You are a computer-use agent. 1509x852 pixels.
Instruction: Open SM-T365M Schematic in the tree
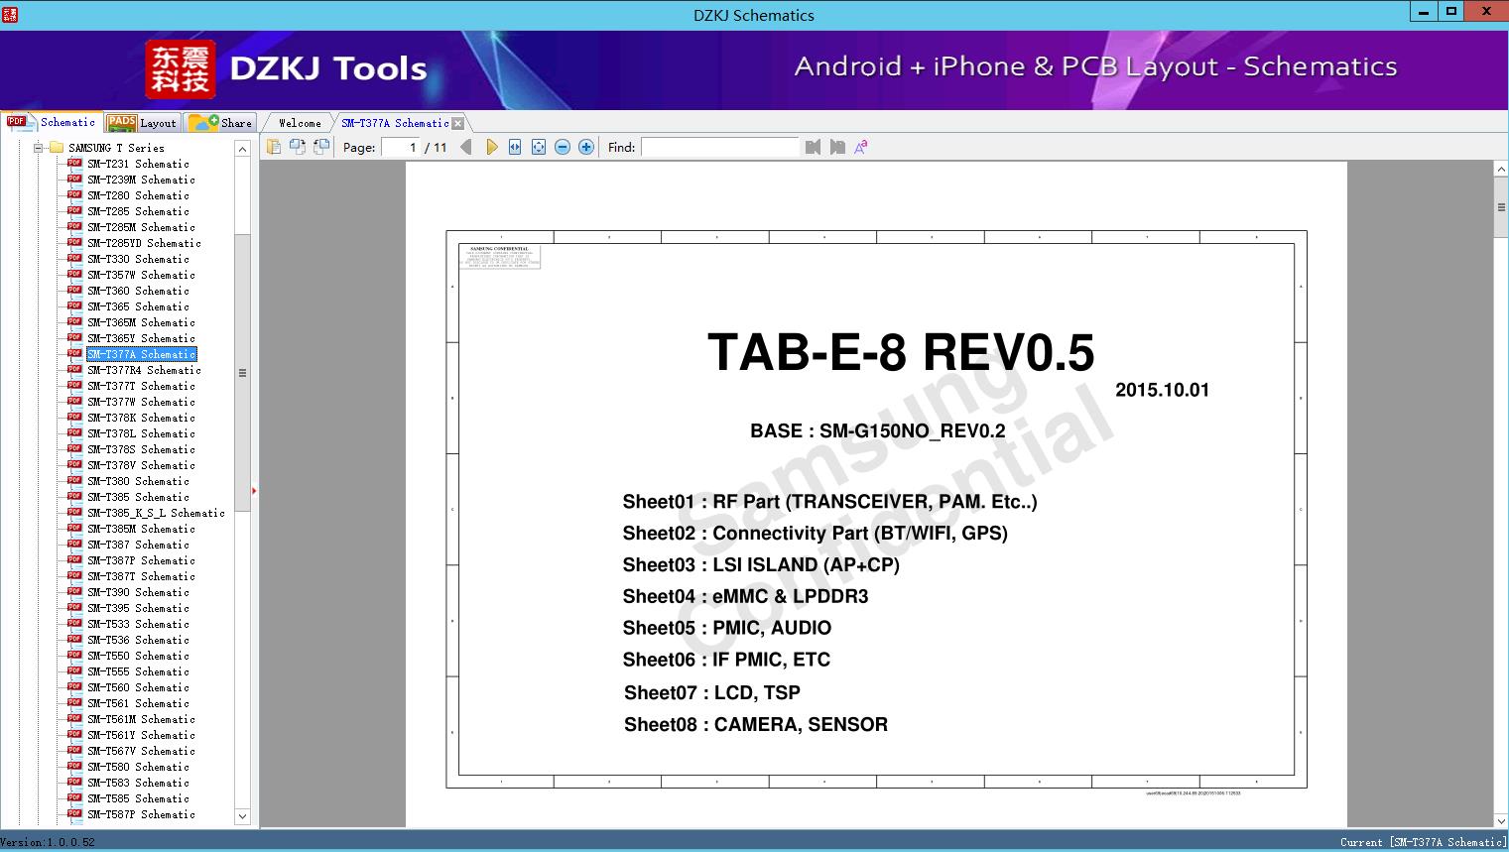[141, 322]
